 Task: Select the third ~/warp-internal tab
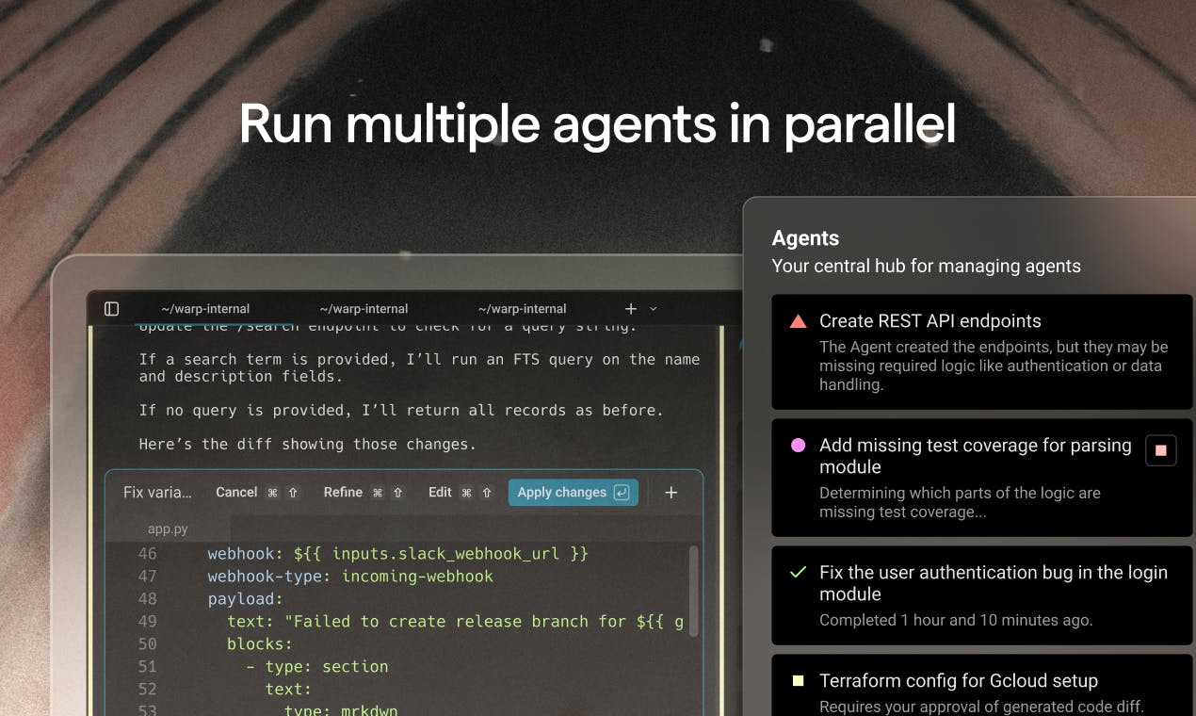[x=522, y=309]
